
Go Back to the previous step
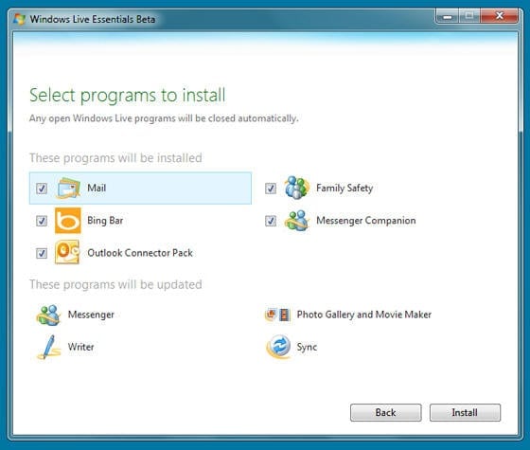pyautogui.click(x=386, y=412)
